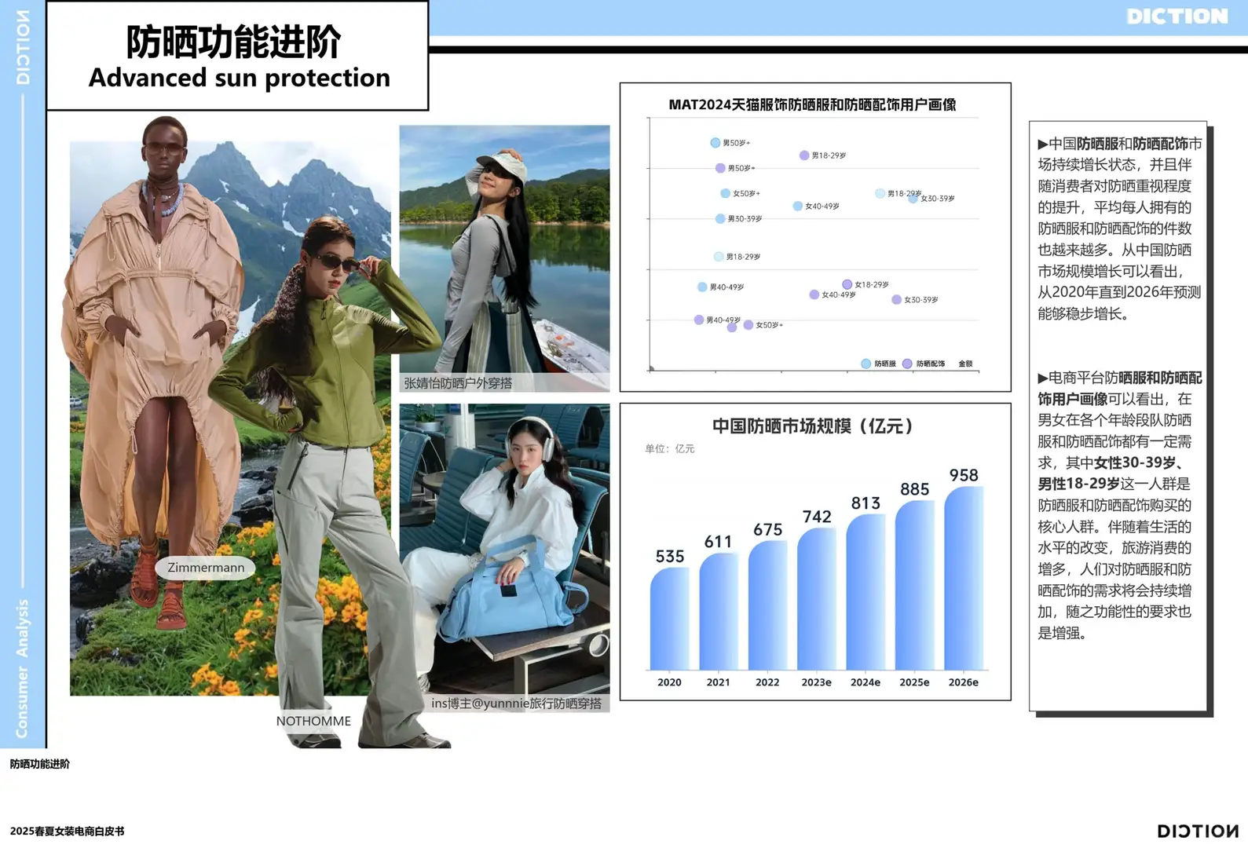Click the vertical DICTION logo in left sidebar
This screenshot has height=848, width=1248.
point(23,47)
